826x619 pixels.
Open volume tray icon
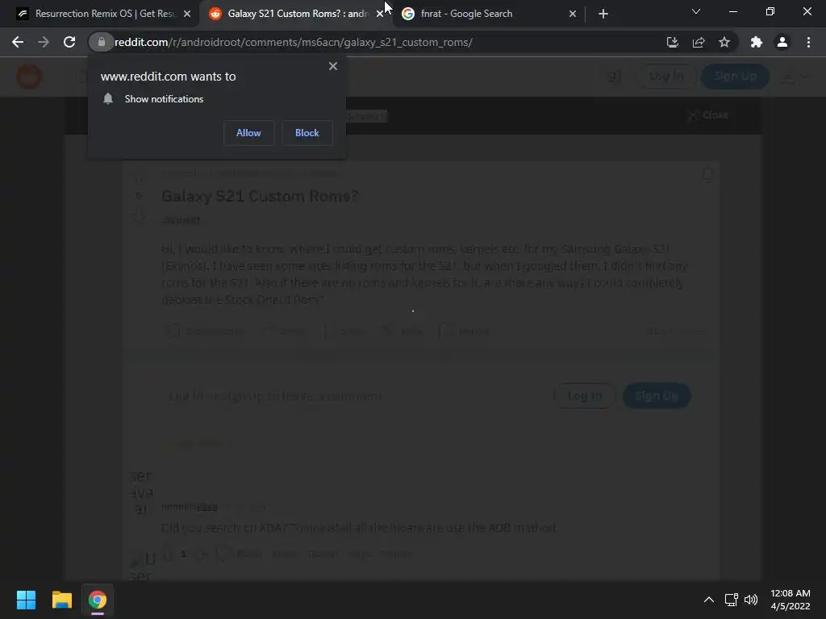751,600
